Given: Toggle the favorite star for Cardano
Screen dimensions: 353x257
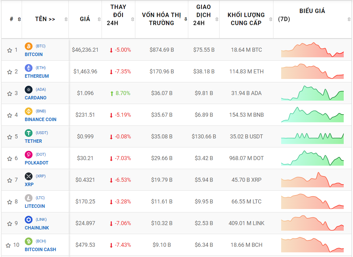Looking at the screenshot, I should click(x=10, y=94).
